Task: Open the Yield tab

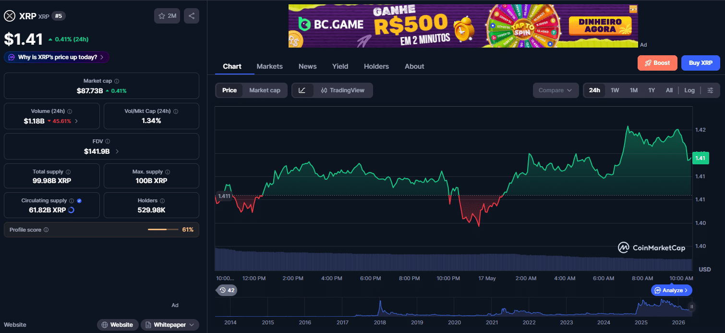Action: [x=340, y=66]
